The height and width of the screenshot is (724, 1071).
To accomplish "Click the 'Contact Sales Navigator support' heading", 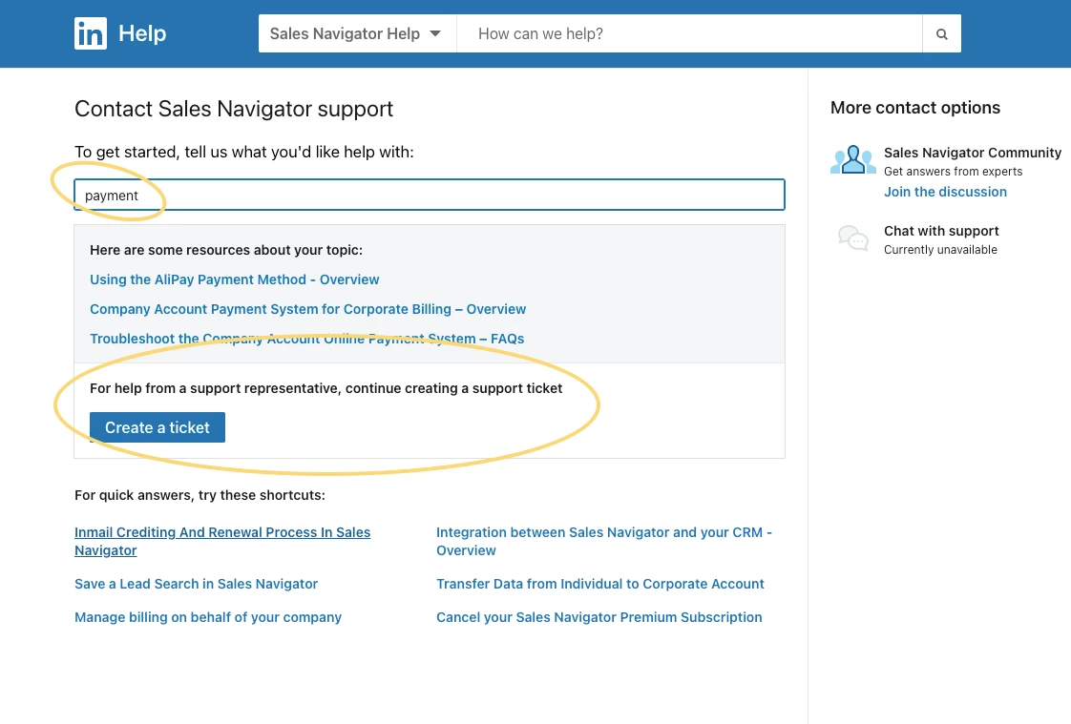I will (x=234, y=109).
